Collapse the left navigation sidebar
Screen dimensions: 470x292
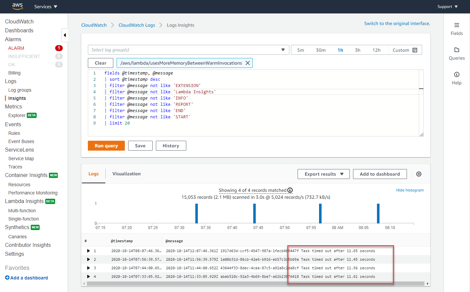tap(65, 35)
